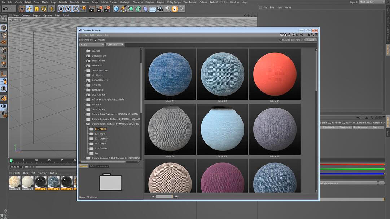
Task: Expand the Octane Concrete Textures folder
Action: pyautogui.click(x=84, y=119)
